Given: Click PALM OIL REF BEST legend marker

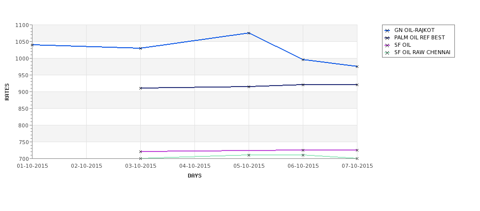Looking at the screenshot, I should click(387, 38).
